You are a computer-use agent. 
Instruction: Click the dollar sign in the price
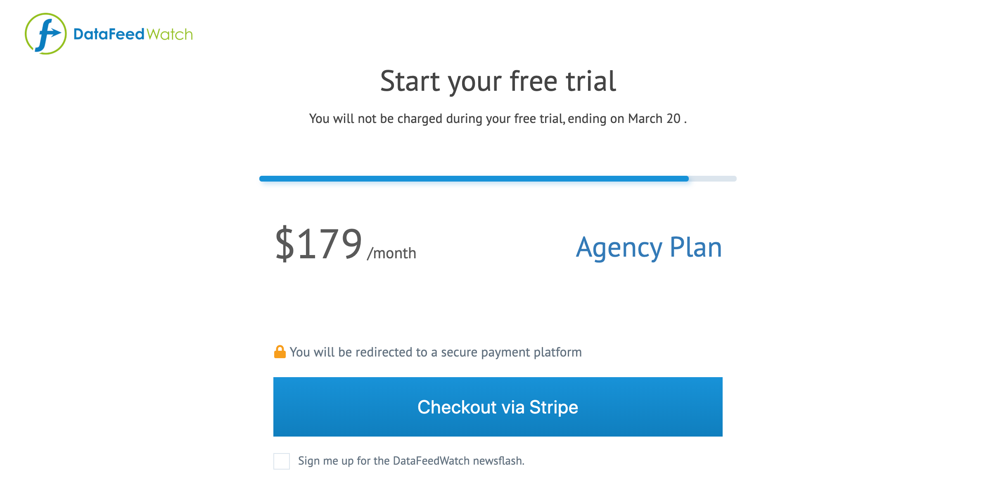pos(285,244)
